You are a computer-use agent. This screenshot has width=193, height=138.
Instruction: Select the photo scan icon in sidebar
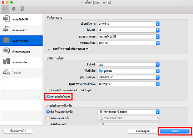pos(6,40)
